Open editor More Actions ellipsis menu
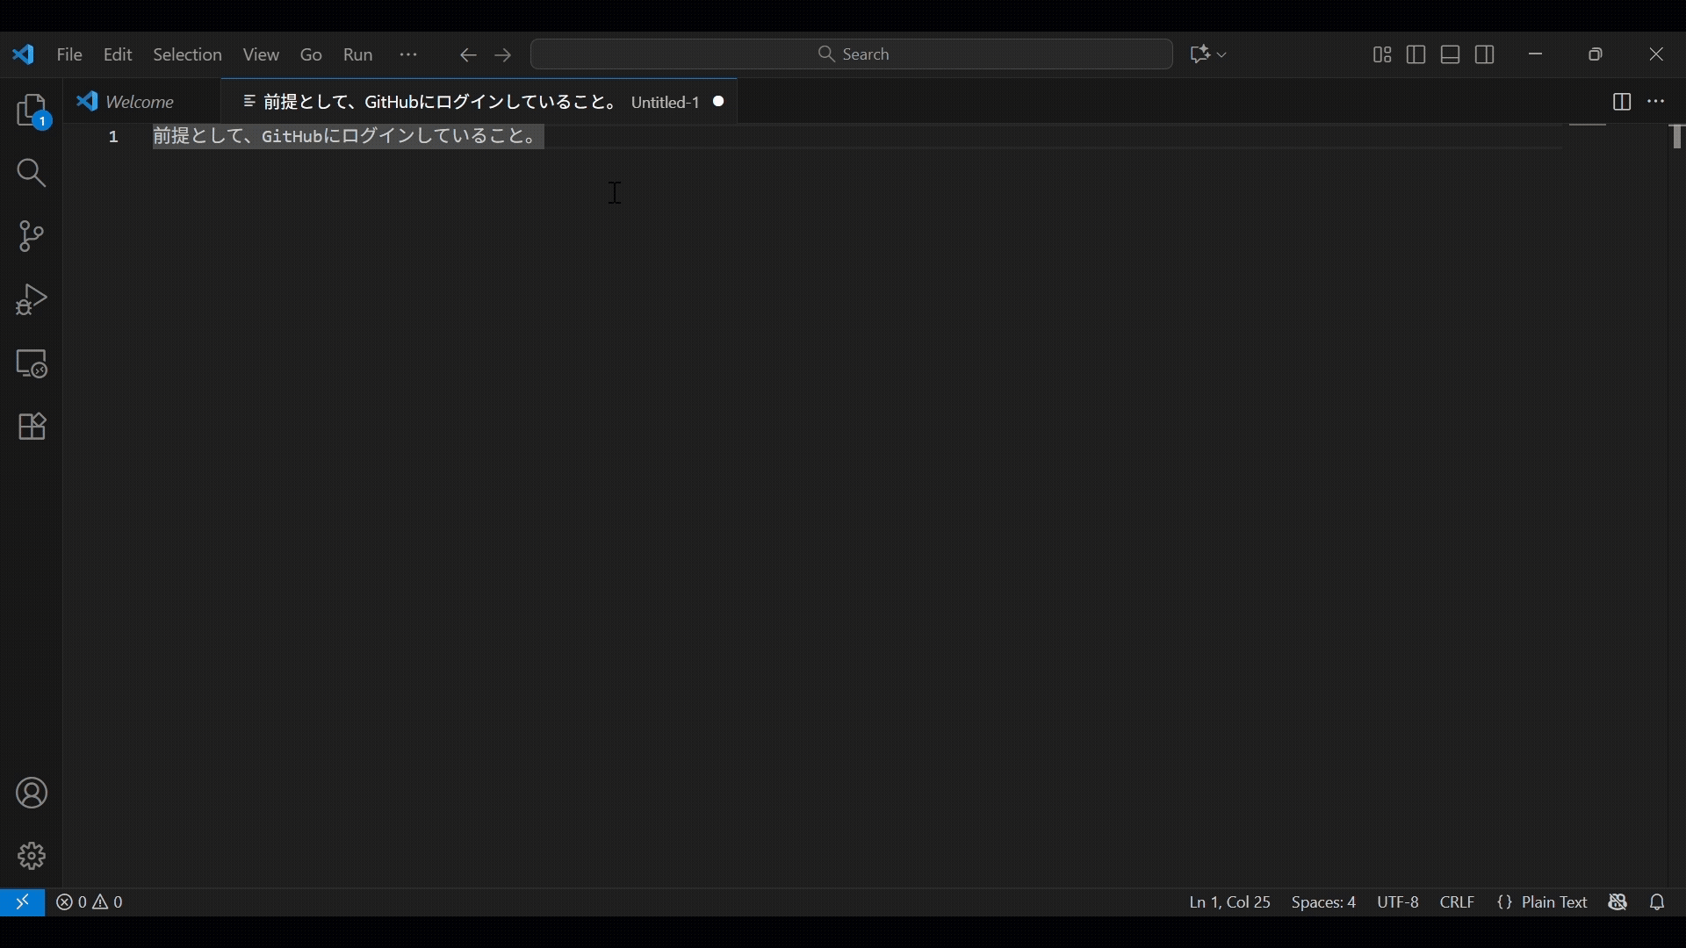 click(1656, 102)
